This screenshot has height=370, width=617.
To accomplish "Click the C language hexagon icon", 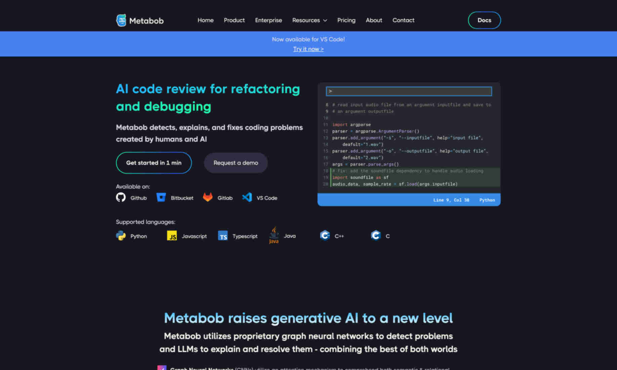I will 376,235.
